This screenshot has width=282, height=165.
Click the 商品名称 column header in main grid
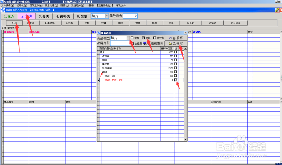point(60,32)
